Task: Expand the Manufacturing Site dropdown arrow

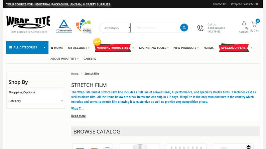Action: [133, 48]
